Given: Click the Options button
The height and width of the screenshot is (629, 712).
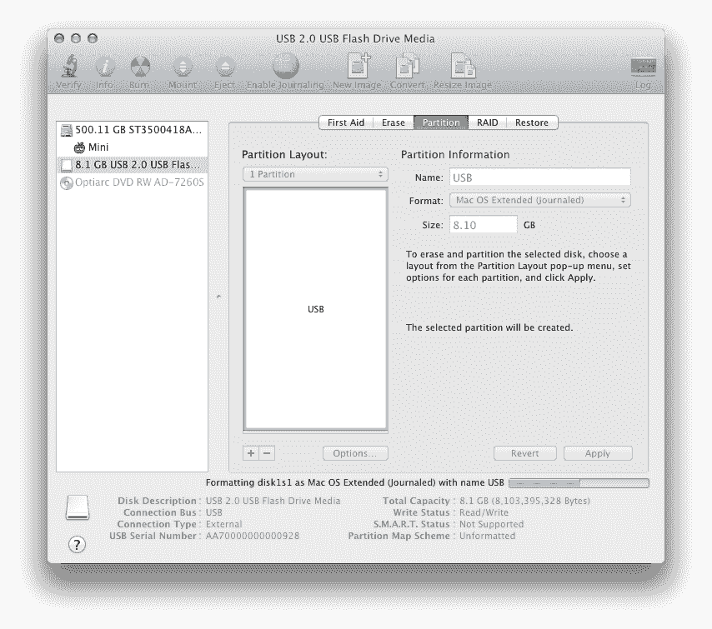Looking at the screenshot, I should (354, 453).
